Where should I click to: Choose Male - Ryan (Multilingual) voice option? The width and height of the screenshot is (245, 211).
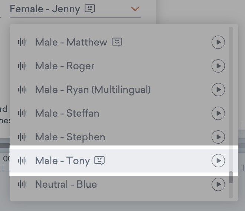(x=93, y=90)
